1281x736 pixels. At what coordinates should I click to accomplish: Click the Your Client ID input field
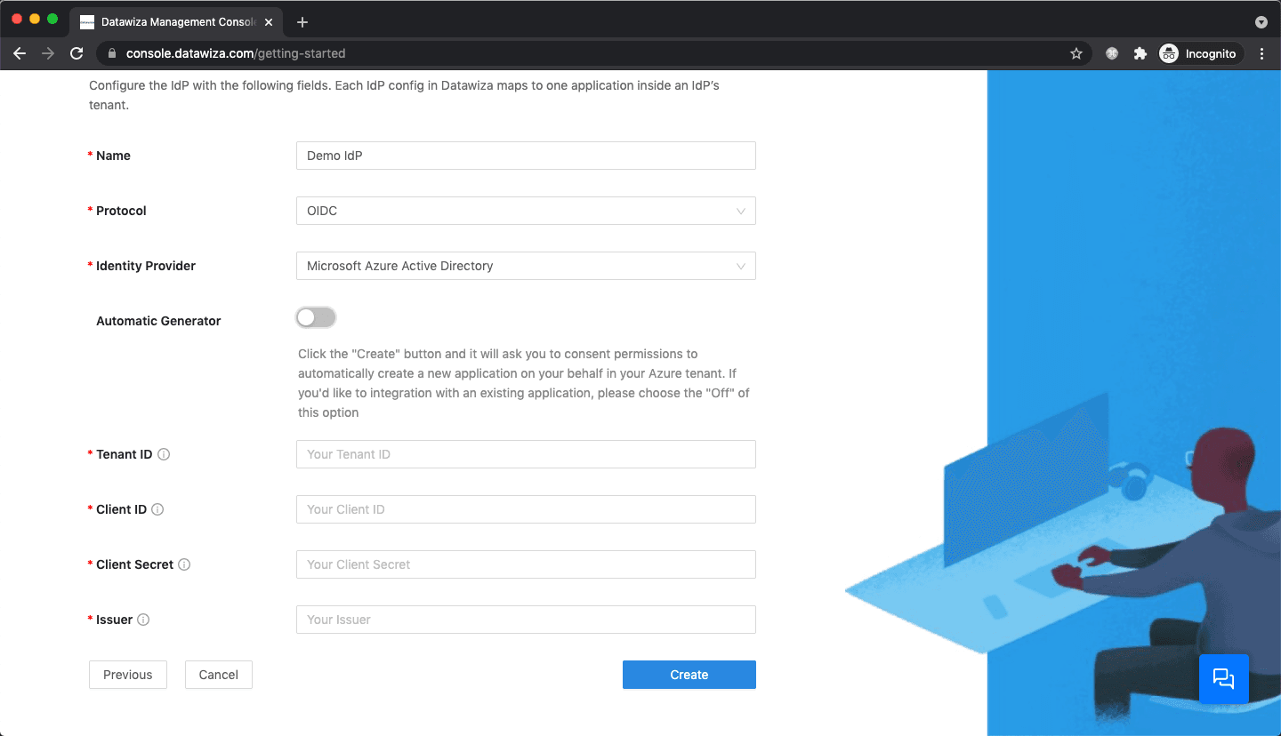click(x=526, y=509)
